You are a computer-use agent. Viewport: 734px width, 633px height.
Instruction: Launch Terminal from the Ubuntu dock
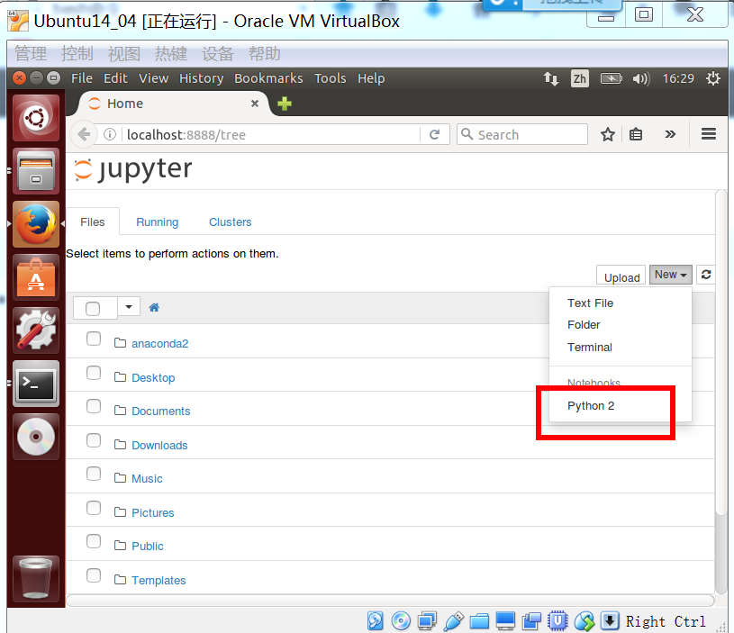point(36,384)
